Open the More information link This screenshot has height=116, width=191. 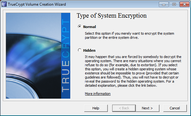tap(98, 94)
